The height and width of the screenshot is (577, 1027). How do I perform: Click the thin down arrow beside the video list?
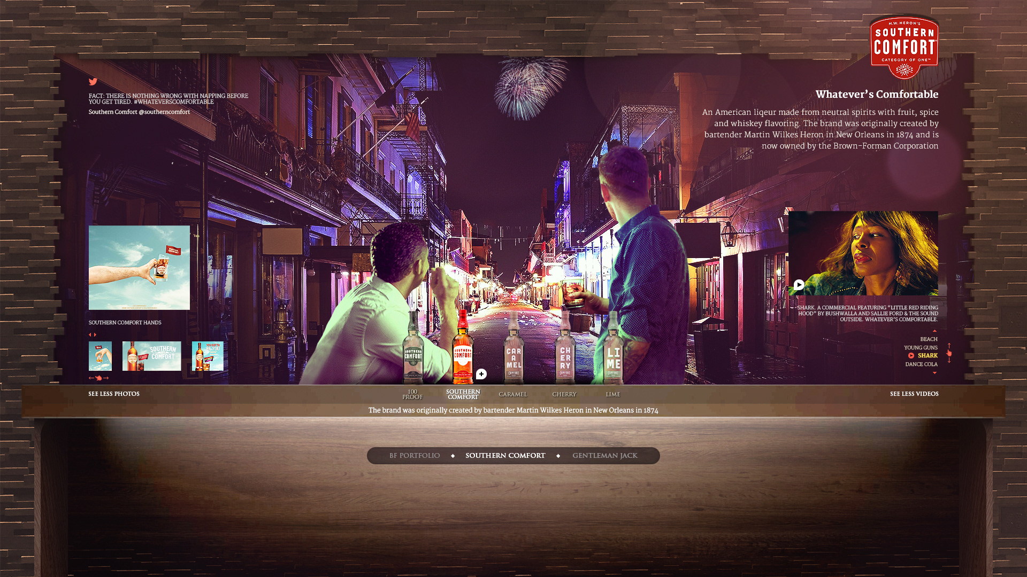click(x=949, y=360)
